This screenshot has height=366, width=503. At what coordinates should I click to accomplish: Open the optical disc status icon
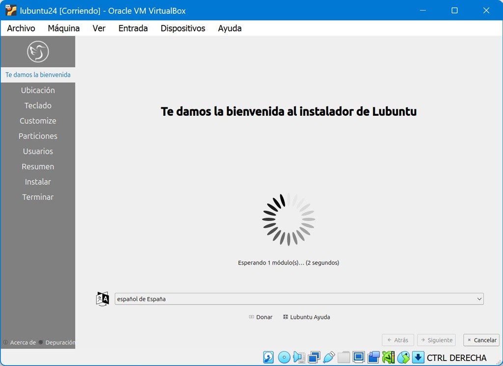pos(284,357)
